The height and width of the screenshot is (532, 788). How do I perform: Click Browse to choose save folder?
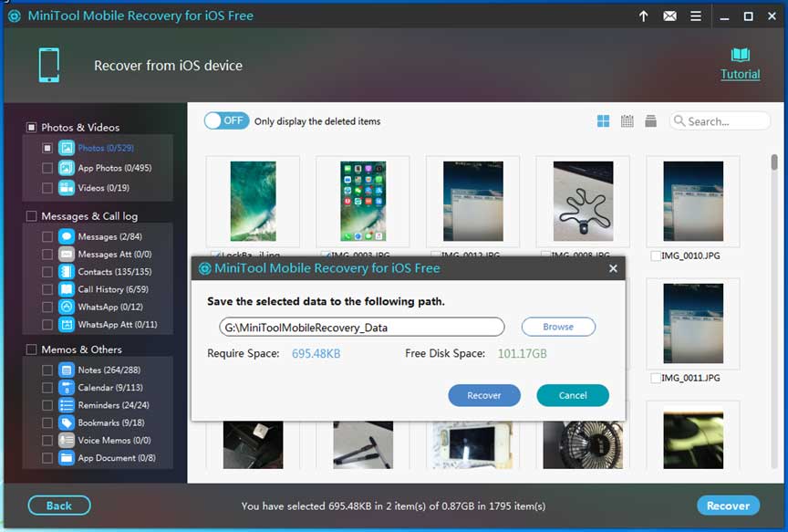tap(558, 327)
